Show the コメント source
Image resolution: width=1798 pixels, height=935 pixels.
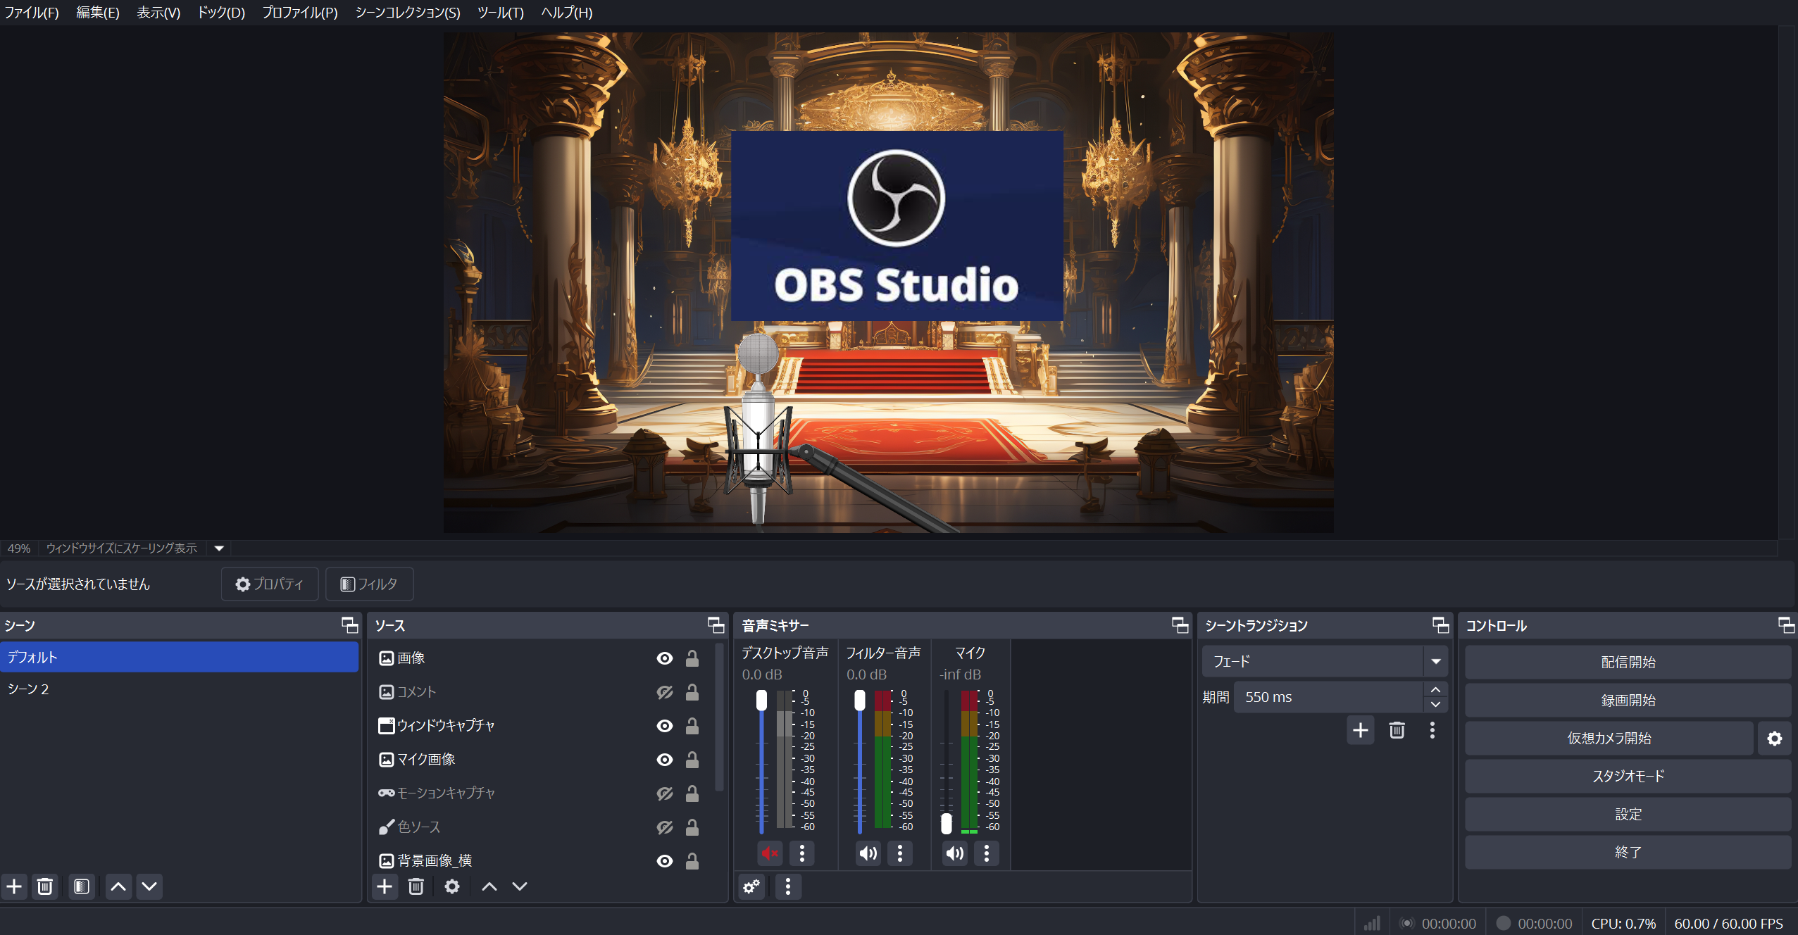665,692
